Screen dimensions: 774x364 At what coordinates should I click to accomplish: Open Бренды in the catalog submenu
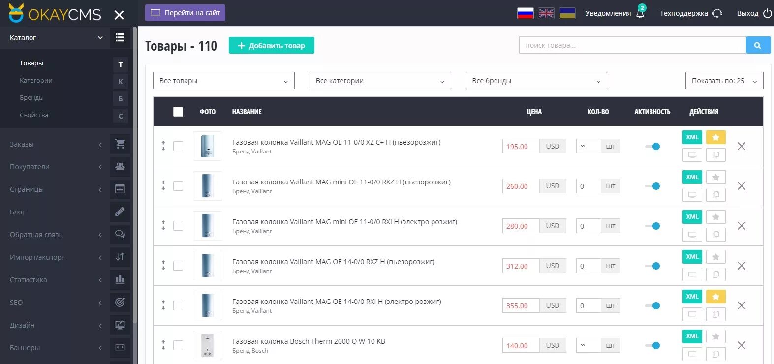pyautogui.click(x=31, y=98)
